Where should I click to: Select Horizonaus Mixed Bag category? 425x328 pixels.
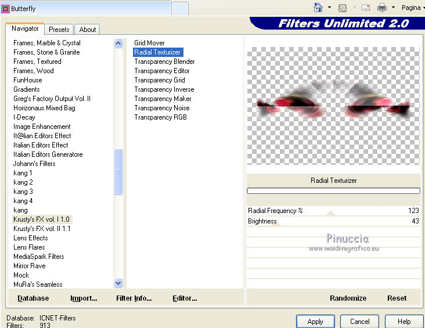click(44, 108)
